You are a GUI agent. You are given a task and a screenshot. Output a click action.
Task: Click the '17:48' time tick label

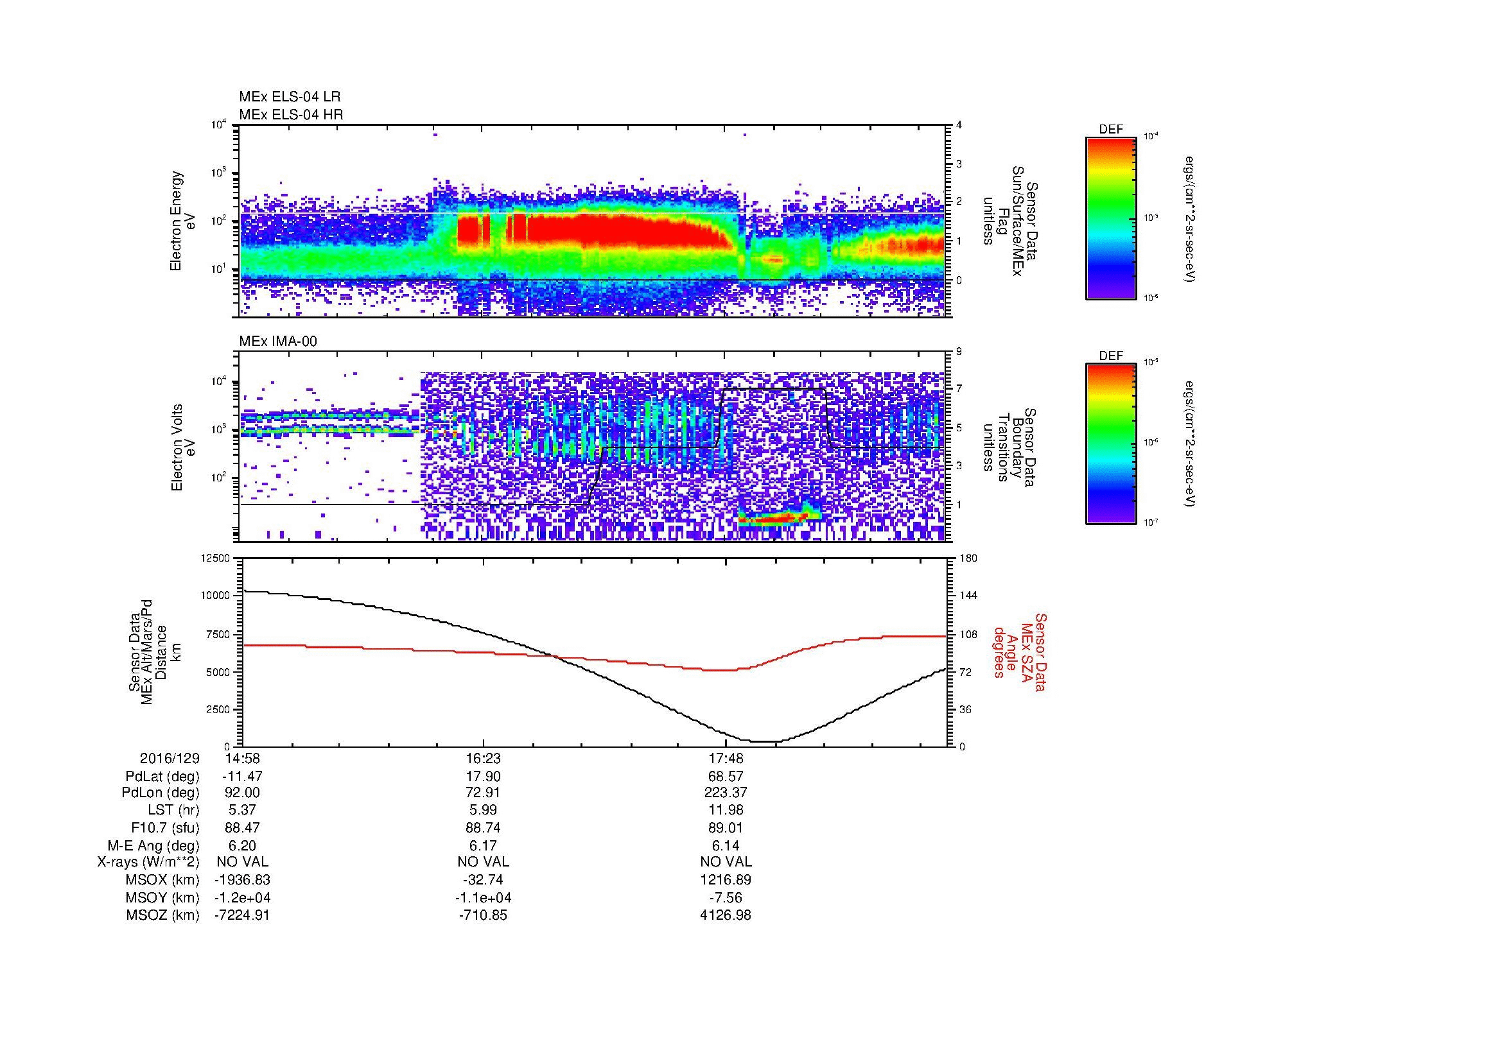[x=726, y=758]
